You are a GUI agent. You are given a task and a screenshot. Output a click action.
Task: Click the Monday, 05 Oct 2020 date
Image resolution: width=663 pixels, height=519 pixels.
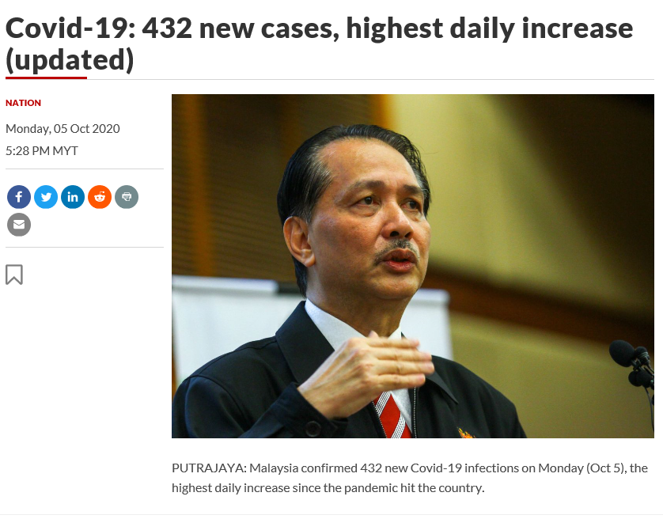coord(63,129)
